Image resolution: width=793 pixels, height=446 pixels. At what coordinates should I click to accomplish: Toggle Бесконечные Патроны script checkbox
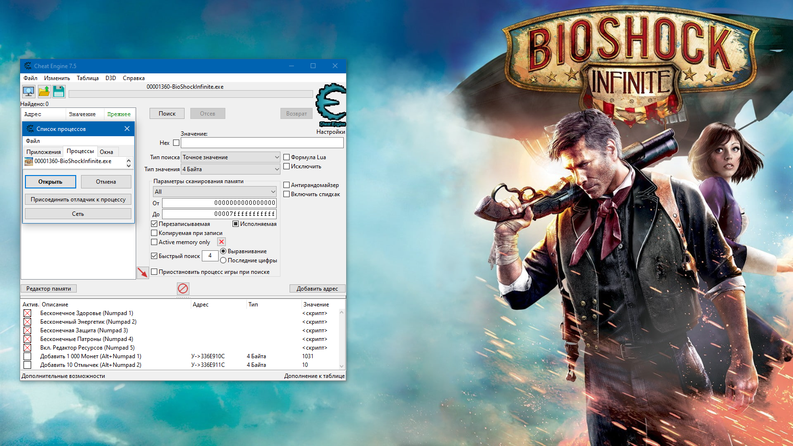[x=27, y=339]
